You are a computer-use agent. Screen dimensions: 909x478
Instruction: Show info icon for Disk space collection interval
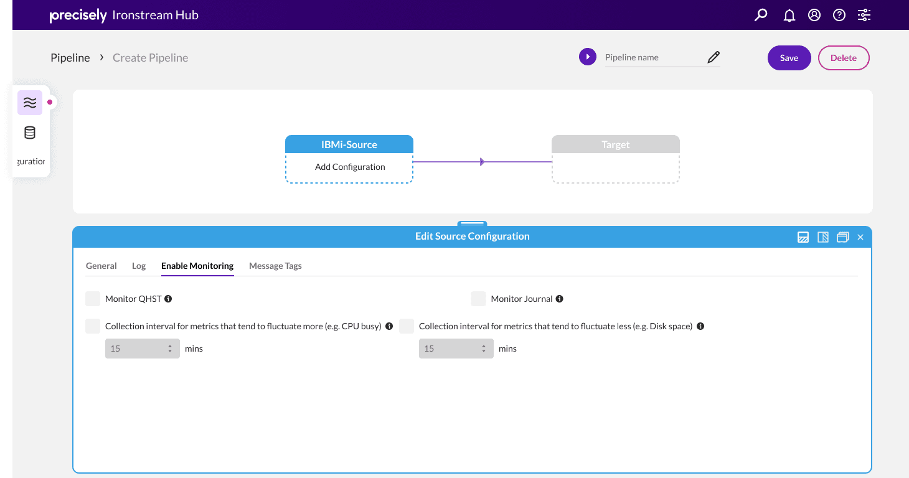coord(700,326)
